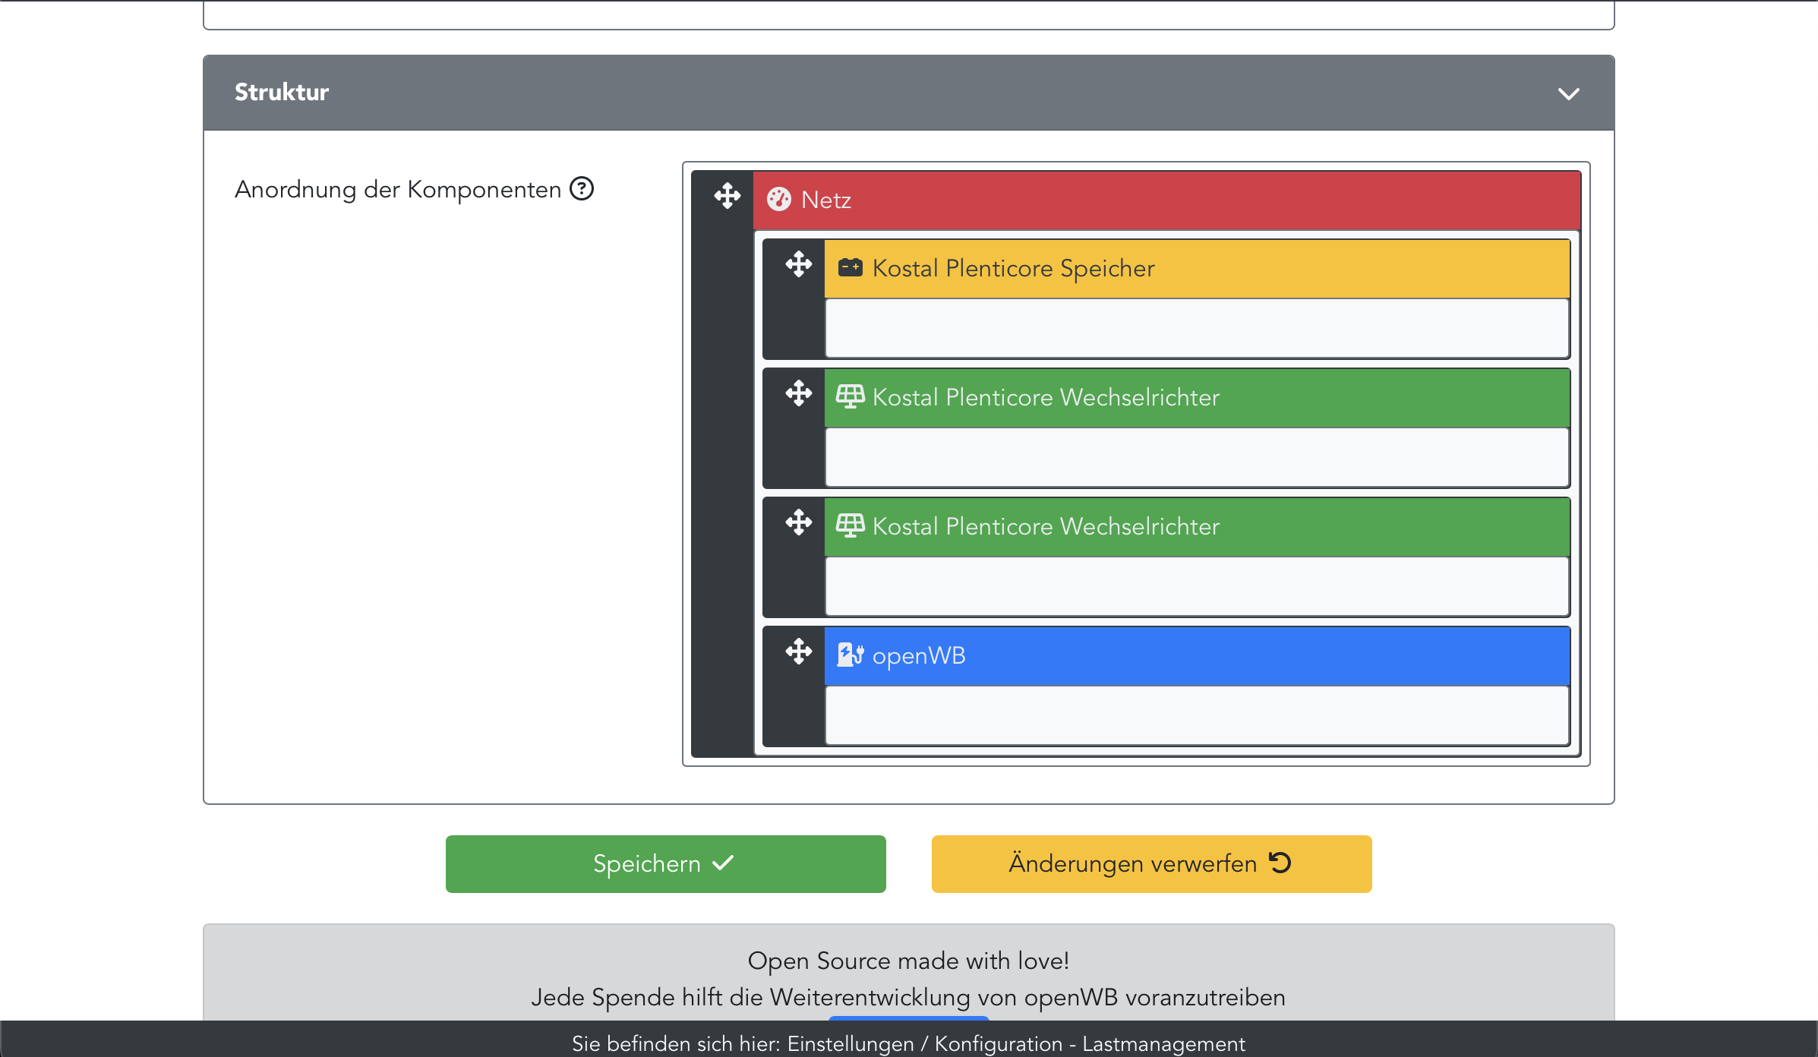This screenshot has height=1057, width=1818.
Task: Click the move handle beside Netz
Action: pyautogui.click(x=727, y=196)
